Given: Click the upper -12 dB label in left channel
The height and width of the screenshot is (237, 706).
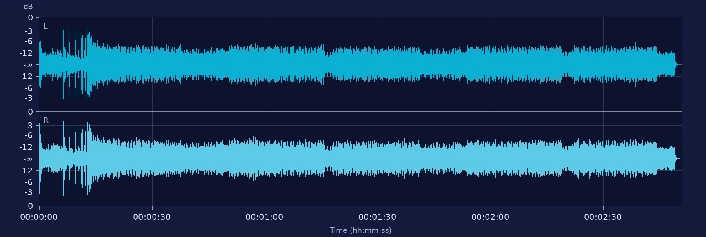Looking at the screenshot, I should coord(26,53).
